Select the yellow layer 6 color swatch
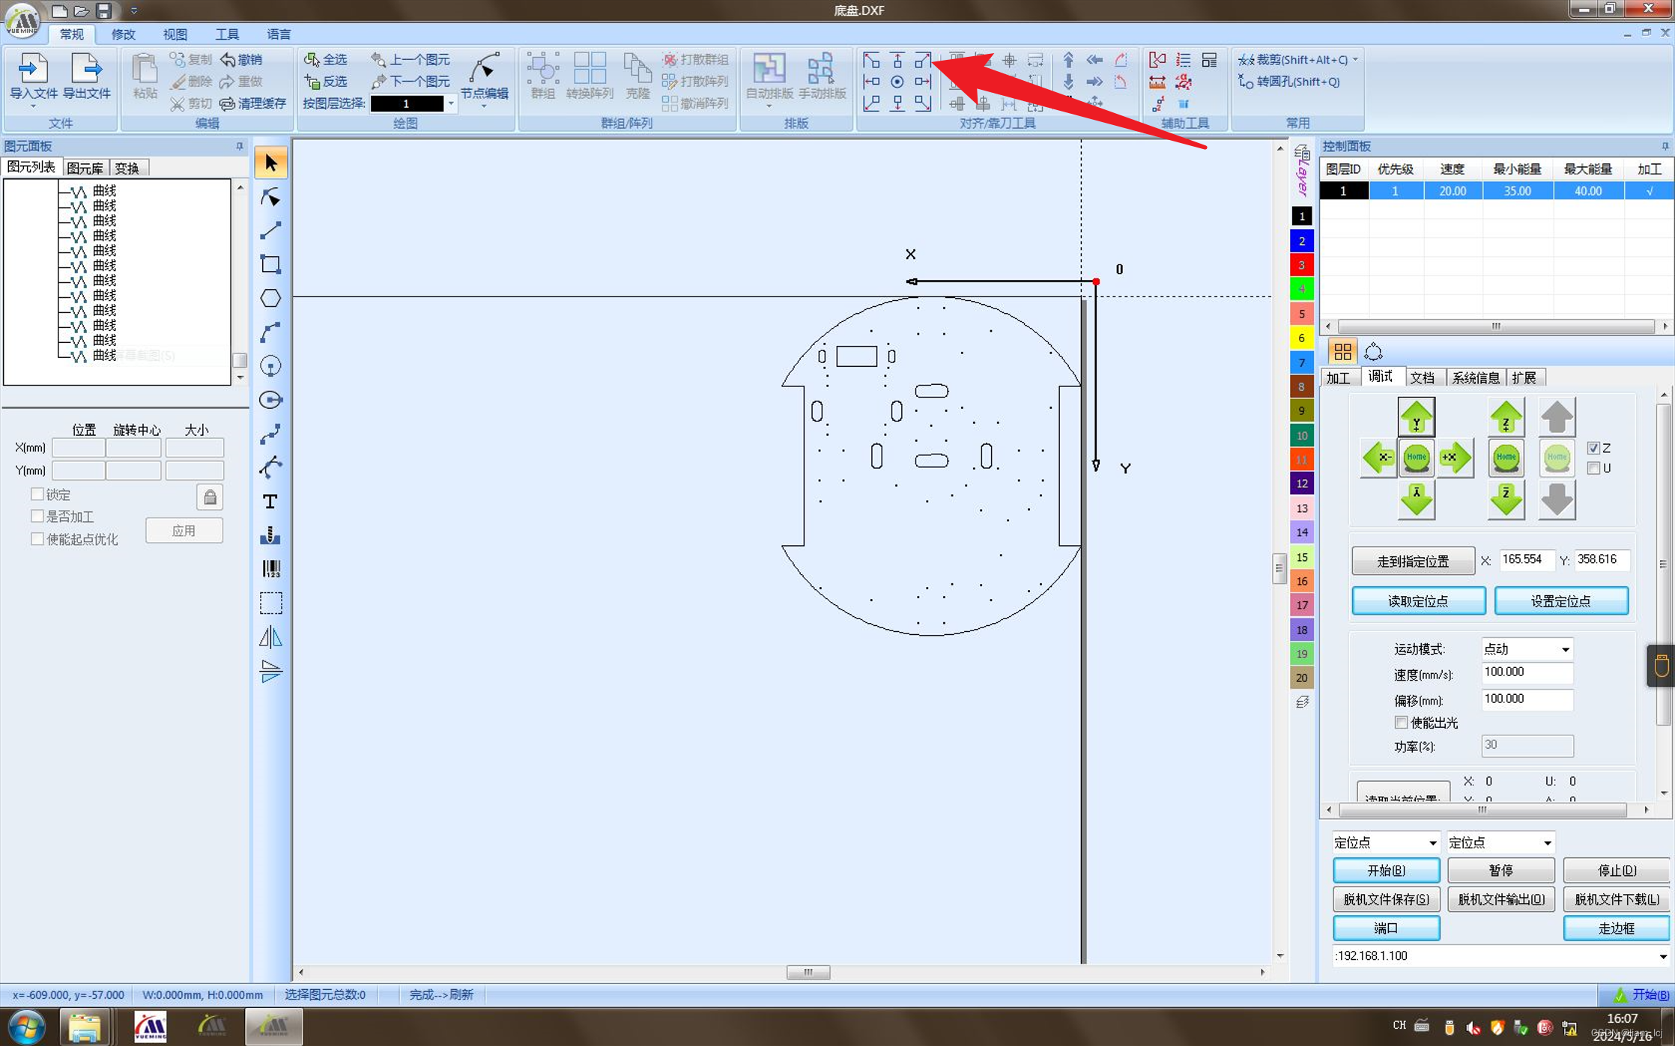 tap(1301, 338)
